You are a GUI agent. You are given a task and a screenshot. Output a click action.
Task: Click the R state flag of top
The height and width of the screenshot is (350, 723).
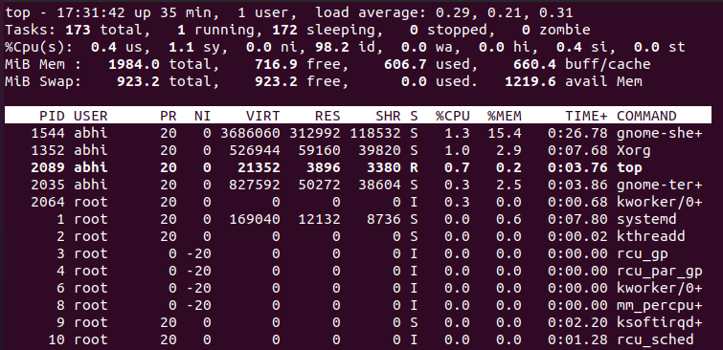pos(414,167)
